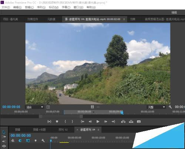Step back one frame

tap(90, 122)
